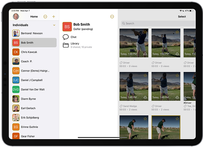Click cloud upload icon on first Driver video

pos(145,54)
